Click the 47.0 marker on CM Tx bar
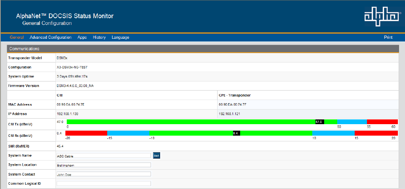The image size is (405, 189). [x=320, y=122]
